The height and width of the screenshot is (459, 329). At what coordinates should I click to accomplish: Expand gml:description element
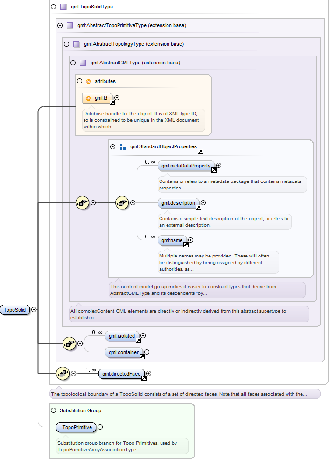203,202
